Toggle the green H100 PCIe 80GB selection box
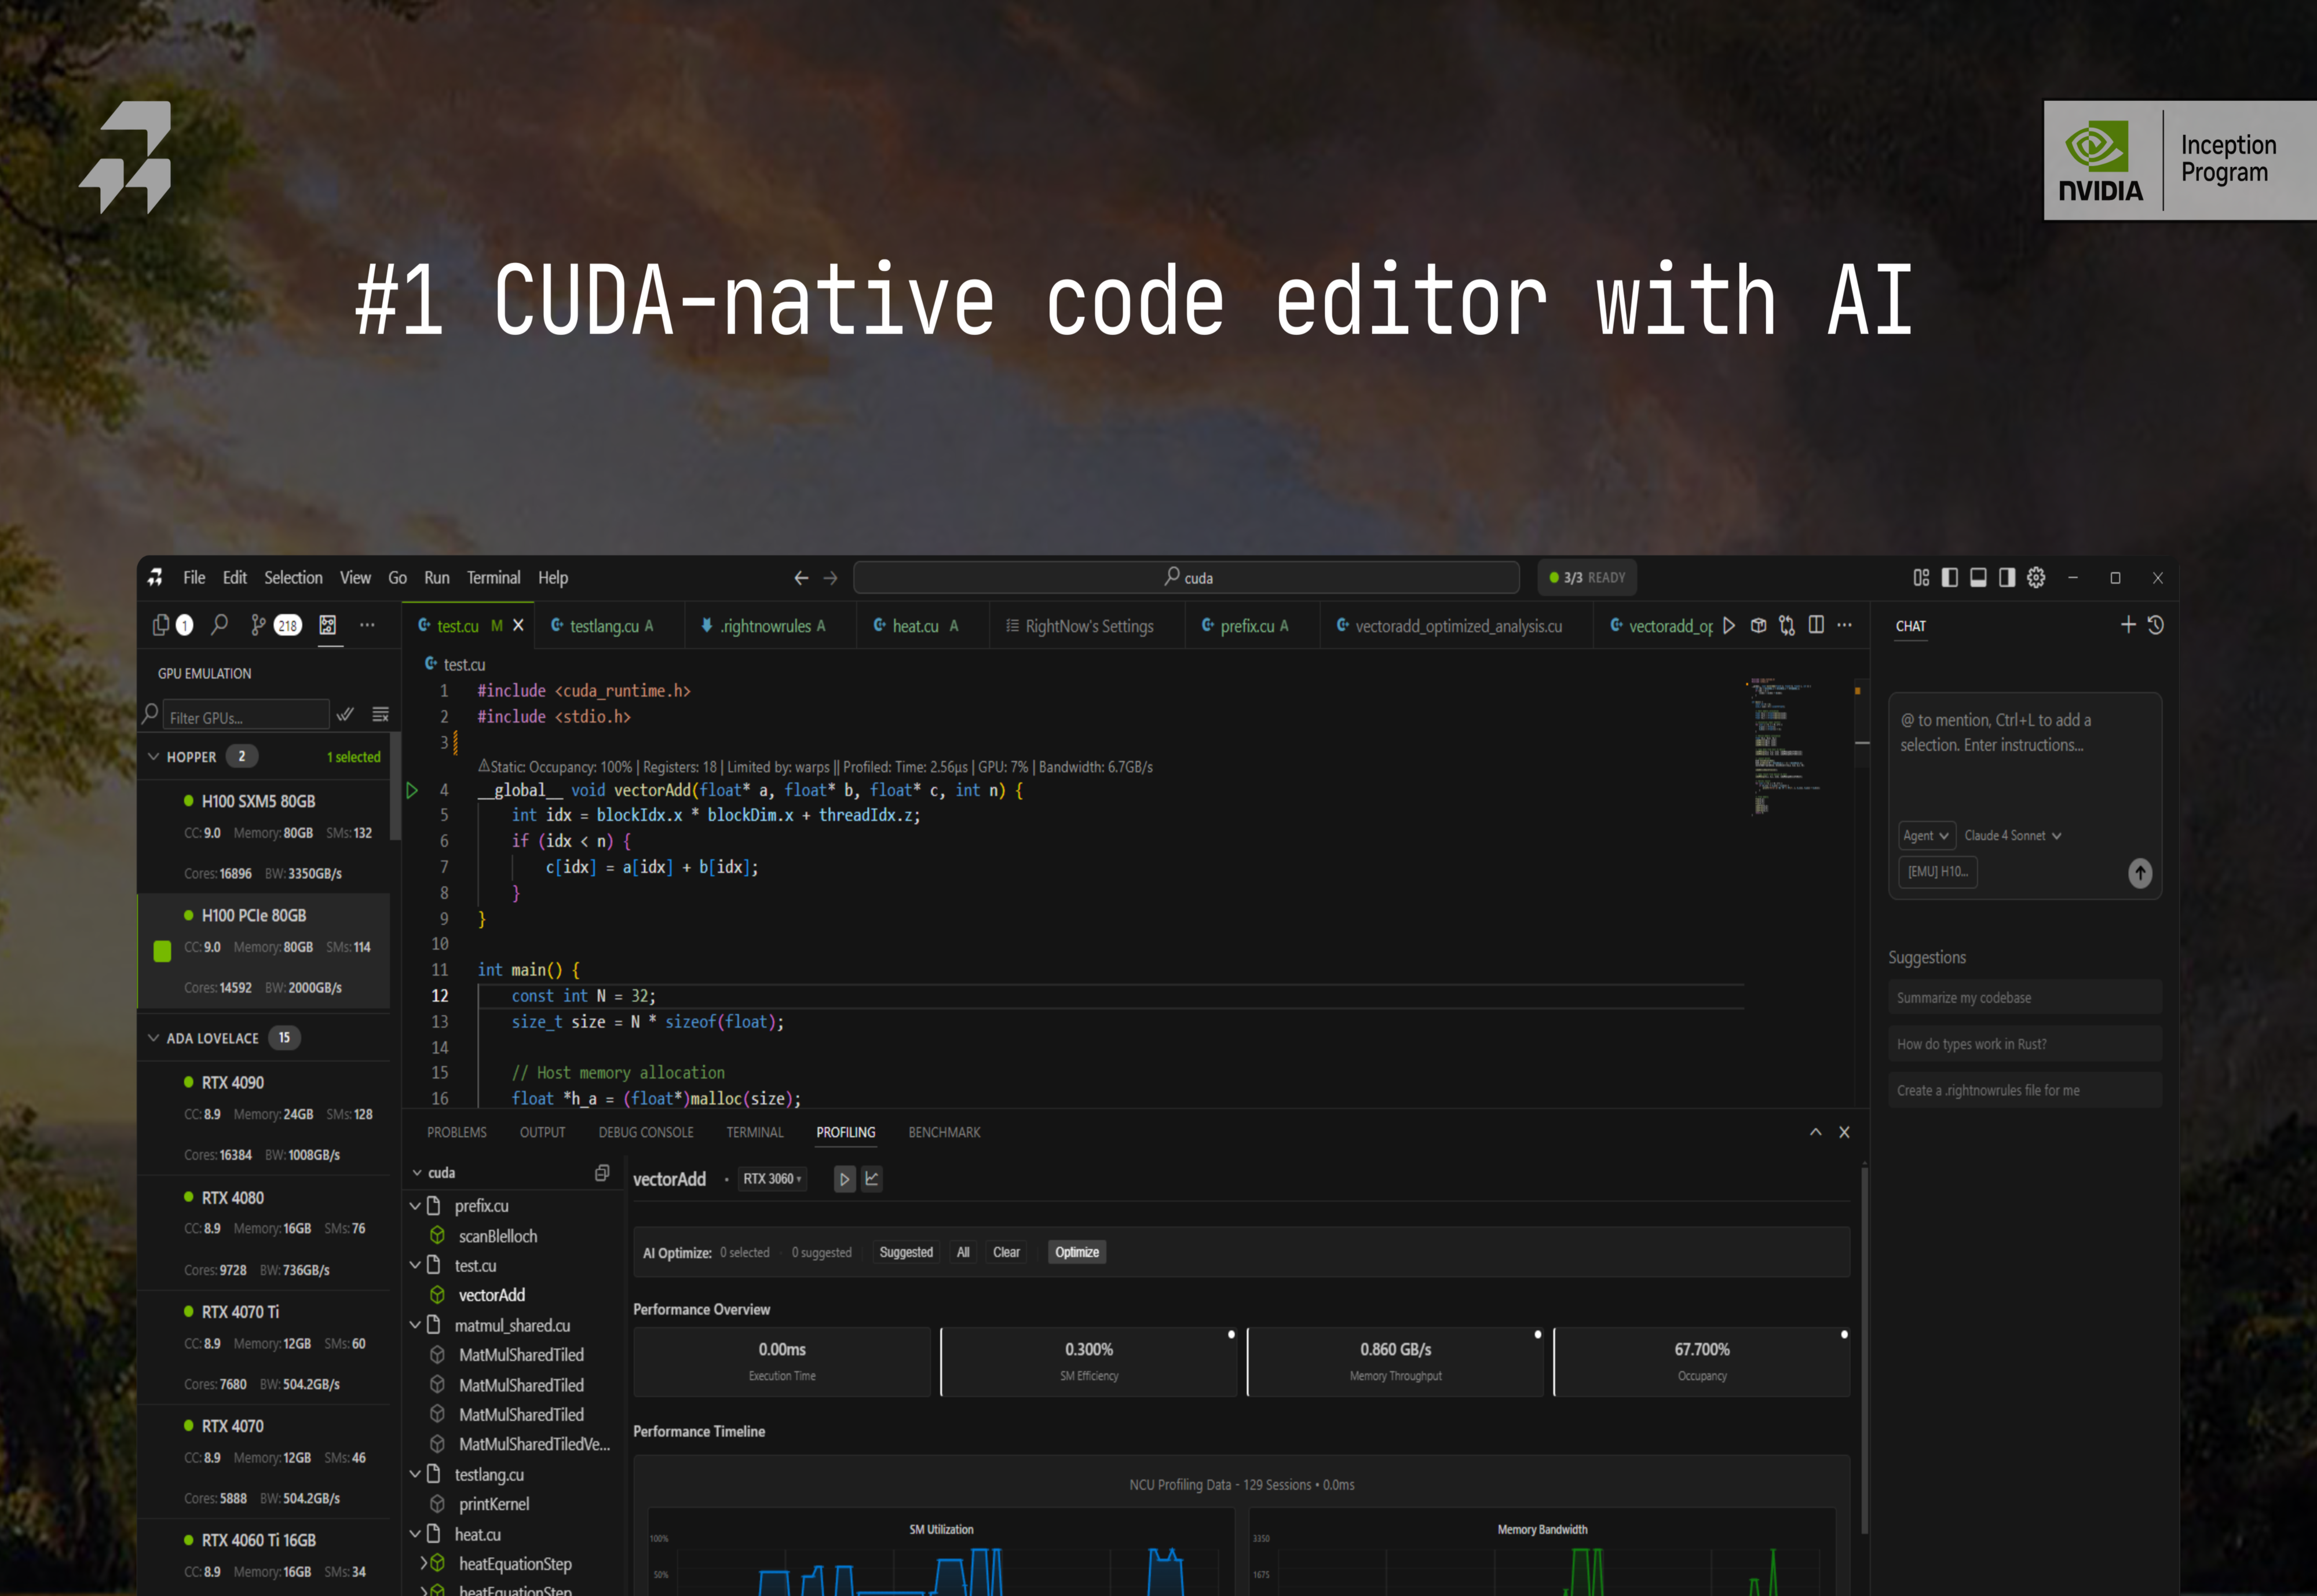Image resolution: width=2317 pixels, height=1596 pixels. click(162, 950)
